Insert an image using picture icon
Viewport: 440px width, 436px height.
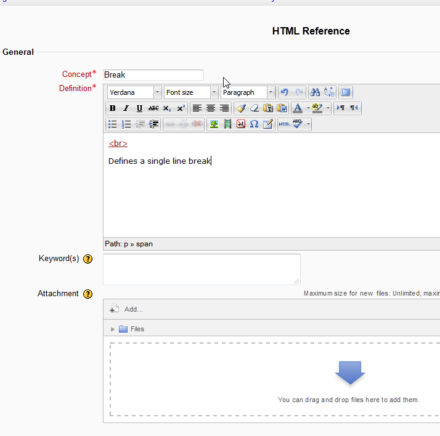(214, 124)
